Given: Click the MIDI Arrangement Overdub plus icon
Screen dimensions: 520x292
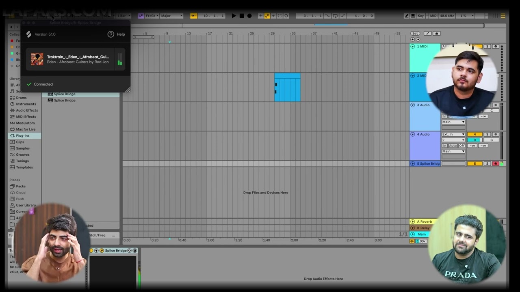Looking at the screenshot, I should [x=260, y=16].
